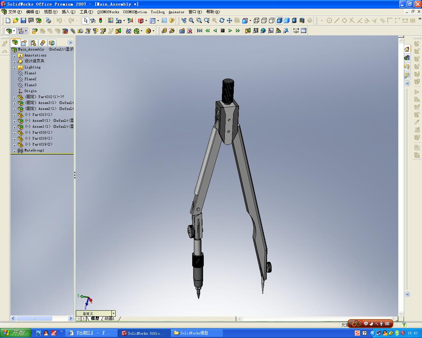Image resolution: width=422 pixels, height=338 pixels.
Task: Open the Windows 开始 Start button
Action: coord(15,333)
